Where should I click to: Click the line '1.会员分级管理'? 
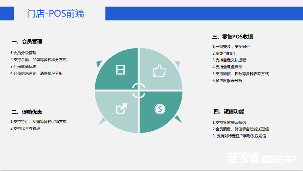[x=24, y=53]
